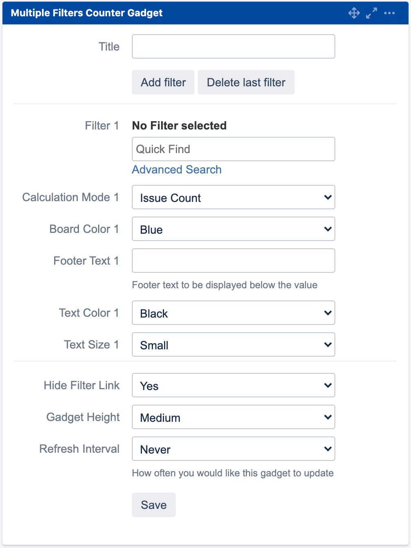Click the Blue board color chevron arrow

point(328,229)
